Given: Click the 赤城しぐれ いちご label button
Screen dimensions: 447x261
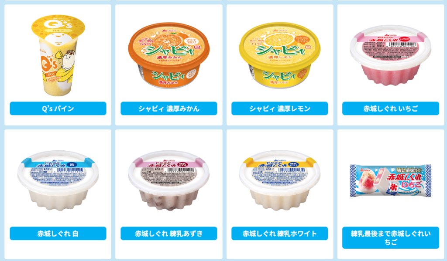Looking at the screenshot, I should [391, 108].
